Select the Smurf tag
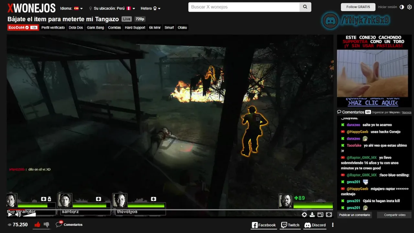The height and width of the screenshot is (233, 414). [x=169, y=28]
